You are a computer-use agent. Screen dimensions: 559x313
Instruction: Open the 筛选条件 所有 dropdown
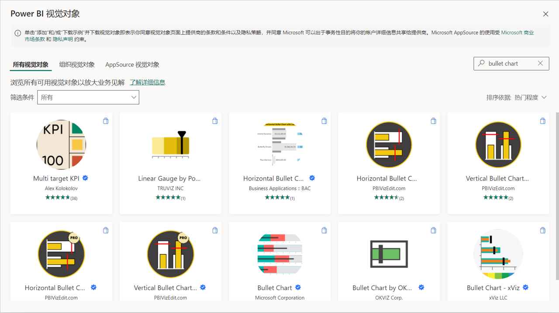point(88,97)
